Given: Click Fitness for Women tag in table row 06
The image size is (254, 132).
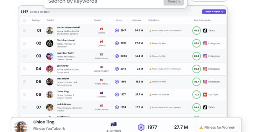Looking at the screenshot, I should (159, 94).
